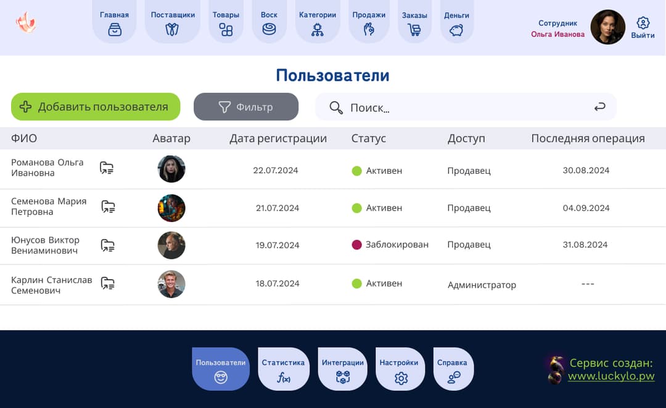Open the Воск section icon
Viewport: 666px width, 408px height.
point(269,28)
